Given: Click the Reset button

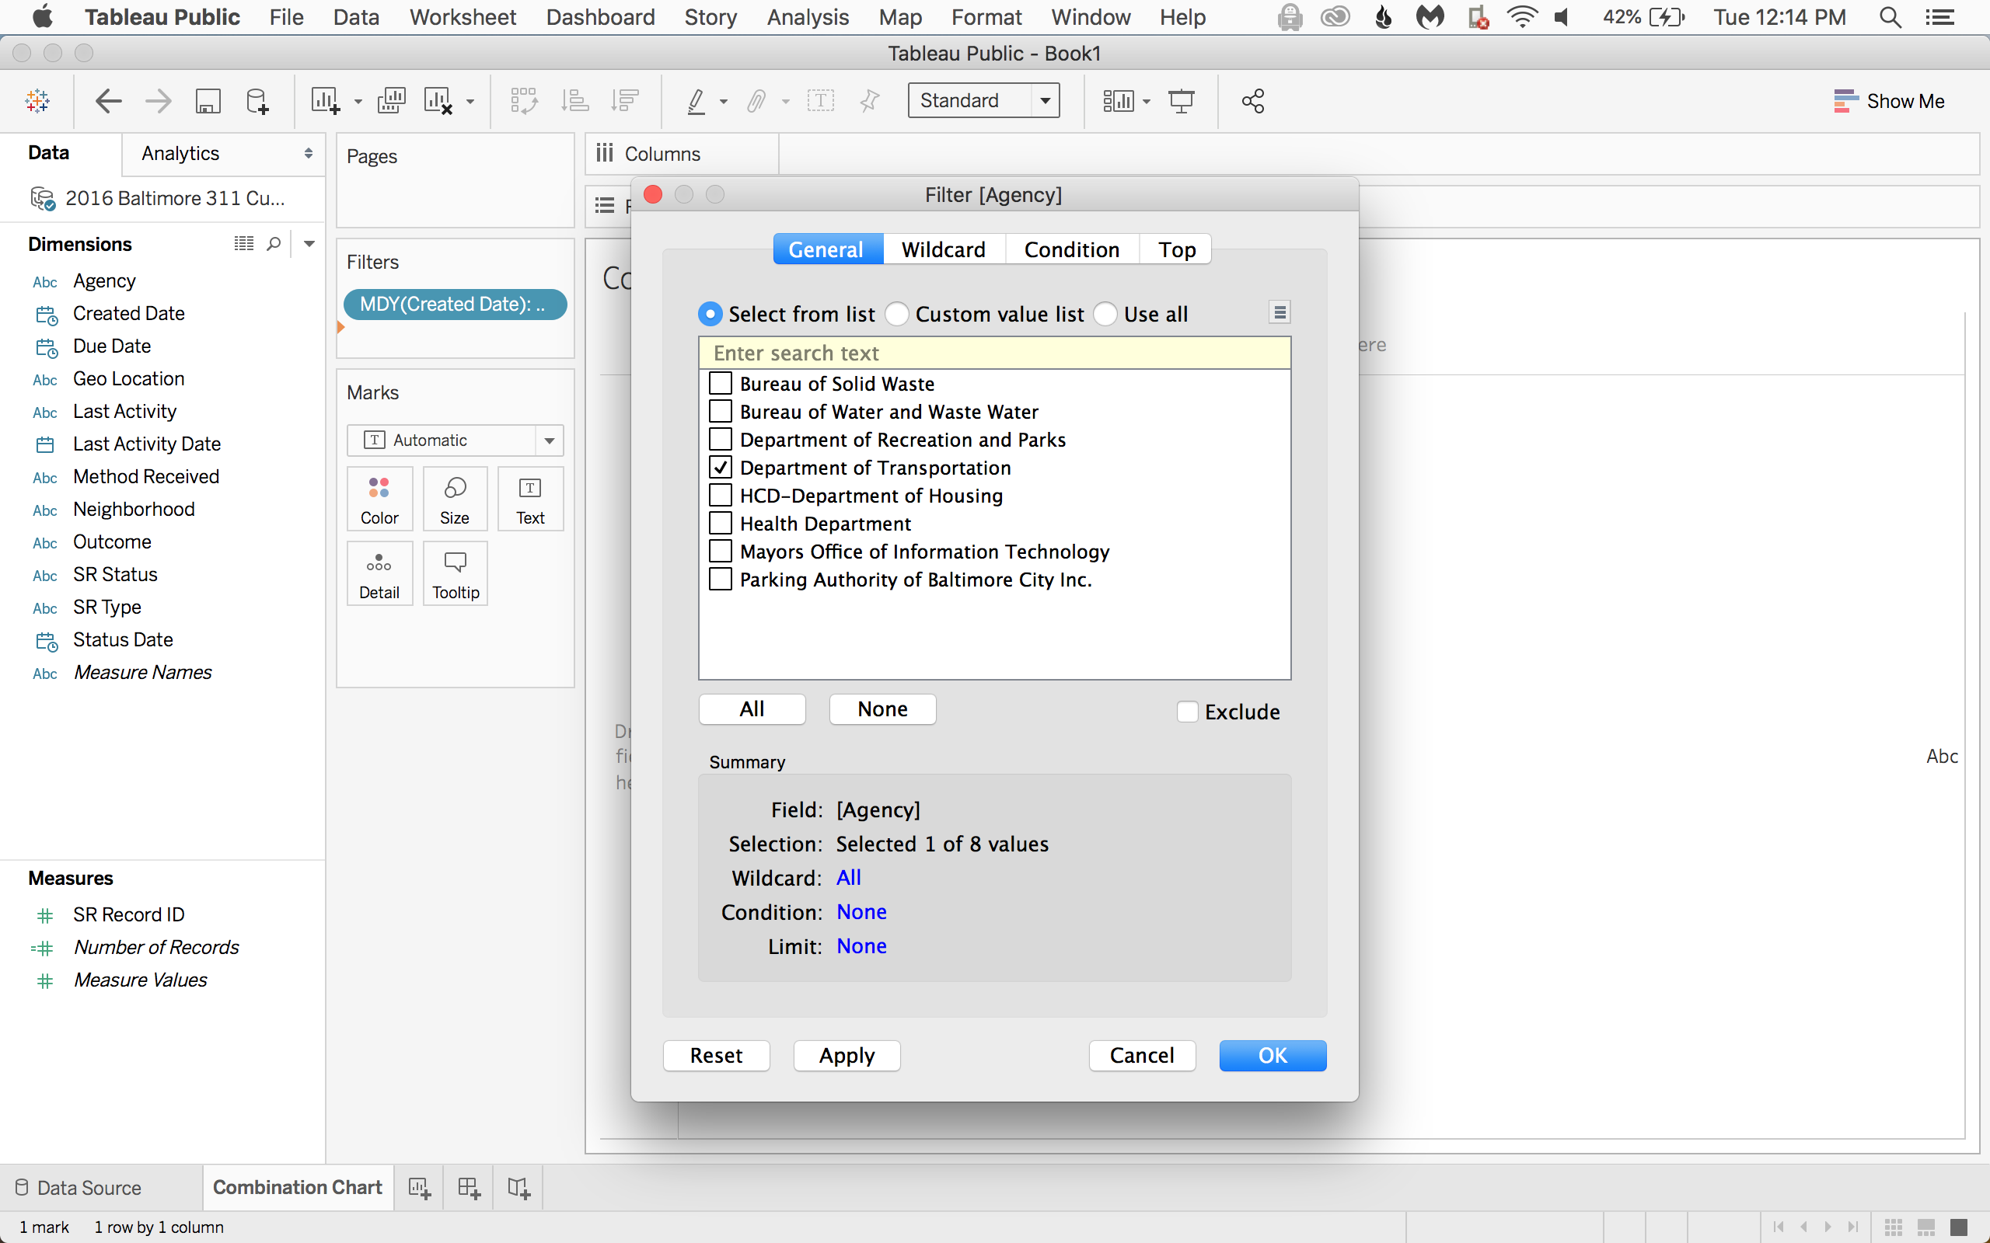Looking at the screenshot, I should point(716,1056).
